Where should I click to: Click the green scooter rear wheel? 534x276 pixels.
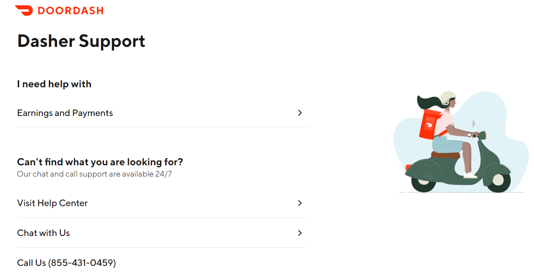(x=424, y=182)
